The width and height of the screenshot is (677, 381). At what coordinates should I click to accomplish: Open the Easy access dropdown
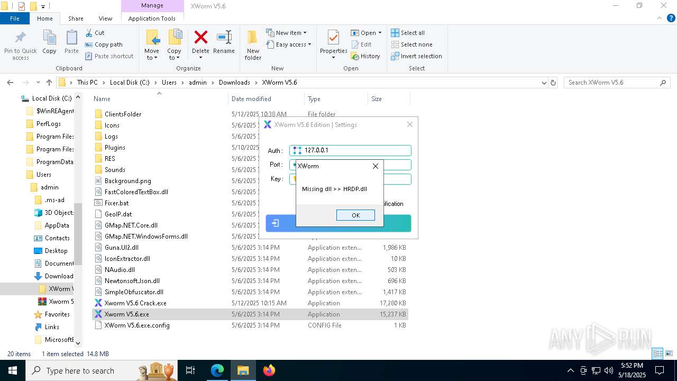[x=289, y=44]
